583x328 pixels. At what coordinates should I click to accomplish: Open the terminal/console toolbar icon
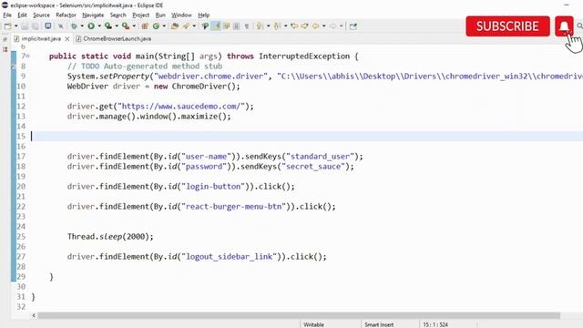pos(48,26)
